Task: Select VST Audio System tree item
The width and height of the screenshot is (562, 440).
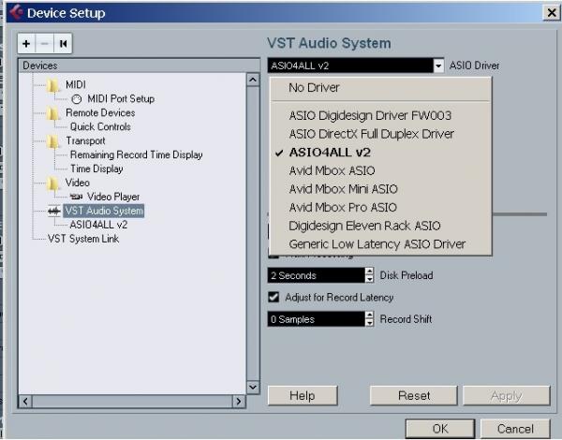Action: (104, 211)
